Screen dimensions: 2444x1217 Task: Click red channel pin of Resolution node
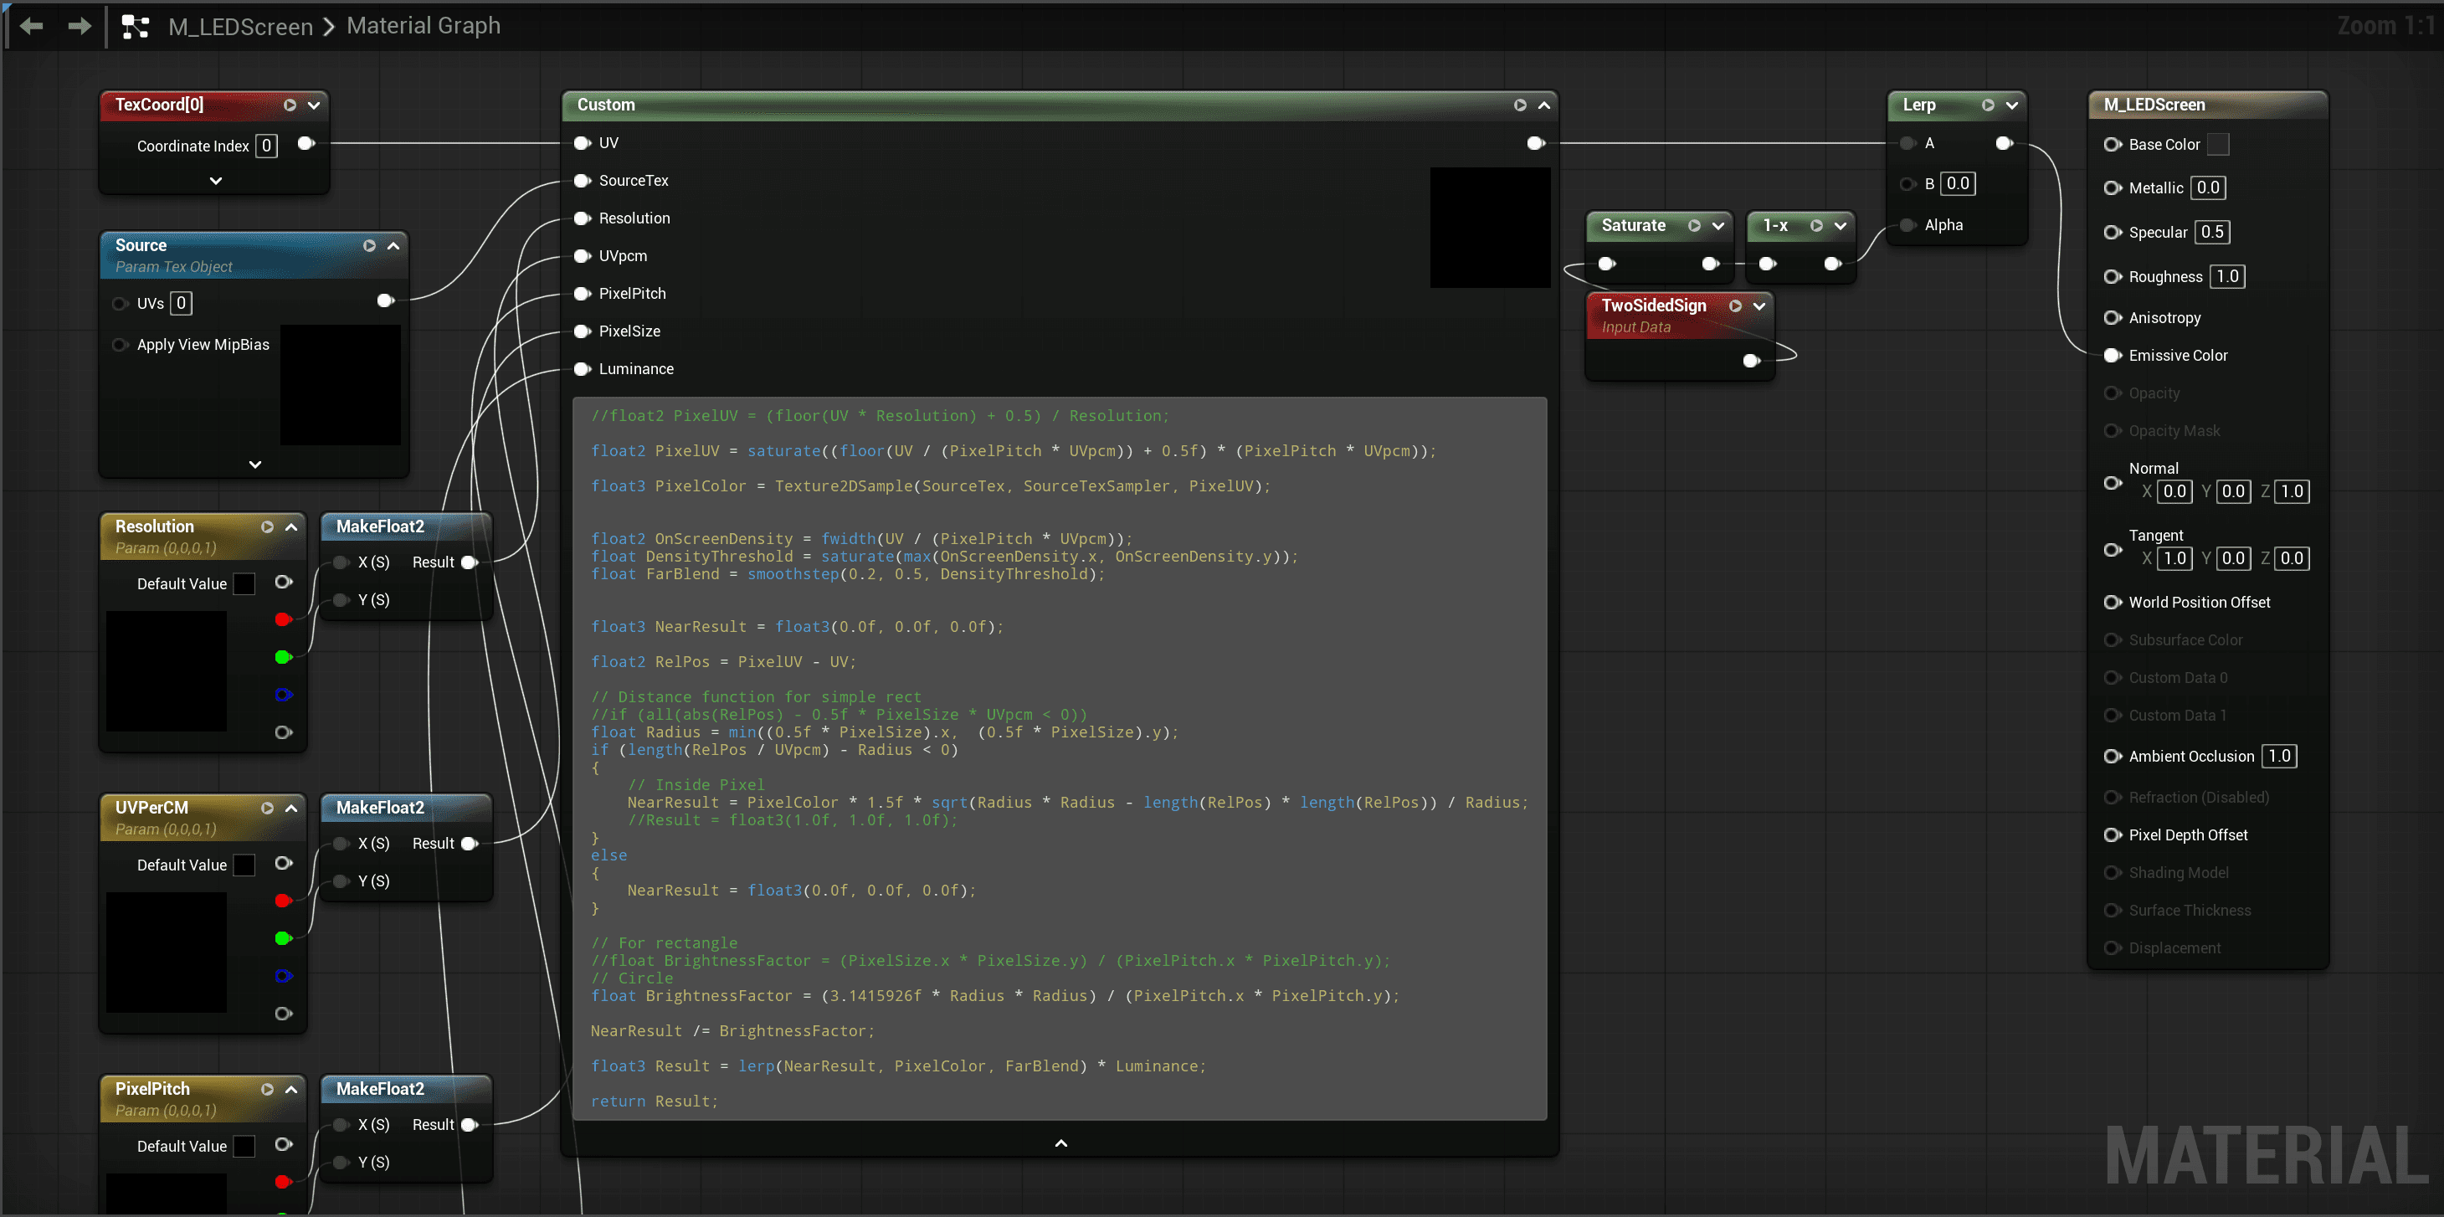coord(282,620)
